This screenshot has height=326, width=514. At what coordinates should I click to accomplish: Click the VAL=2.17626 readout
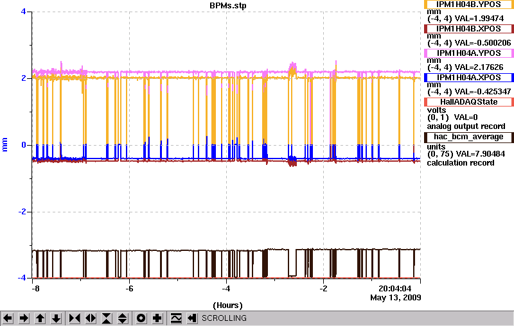[479, 67]
